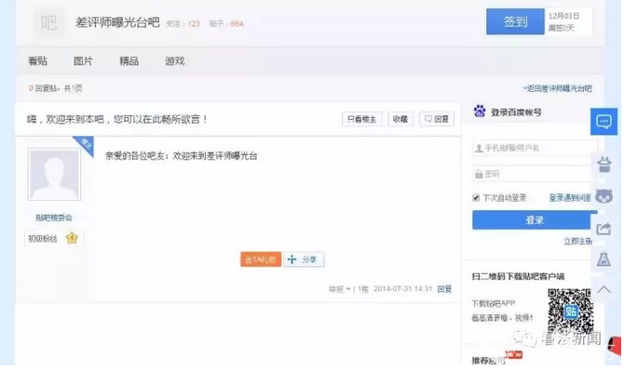Open the 精品 tab
The image size is (624, 370).
(x=129, y=60)
